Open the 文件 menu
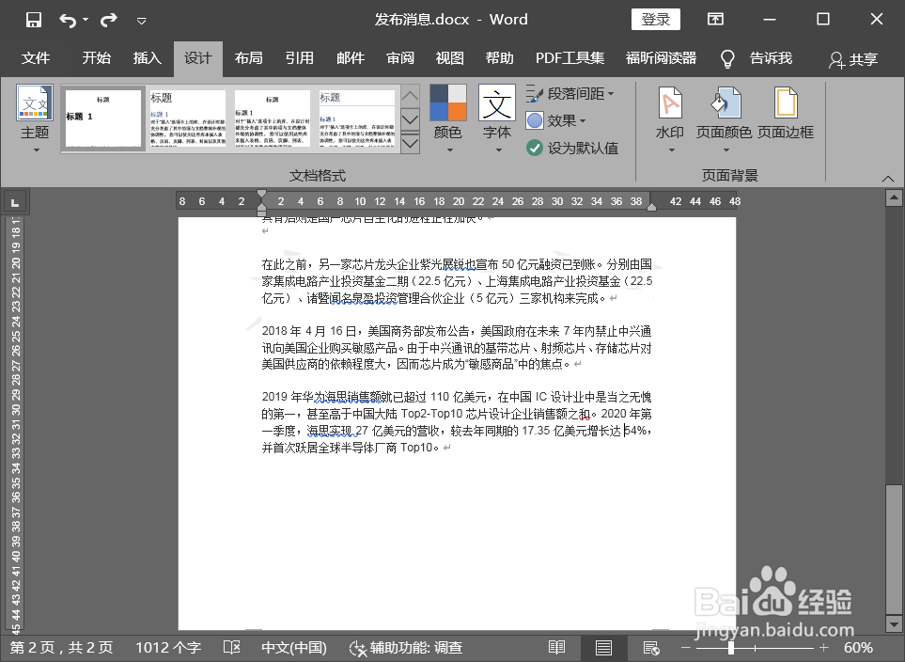905x662 pixels. pyautogui.click(x=36, y=58)
